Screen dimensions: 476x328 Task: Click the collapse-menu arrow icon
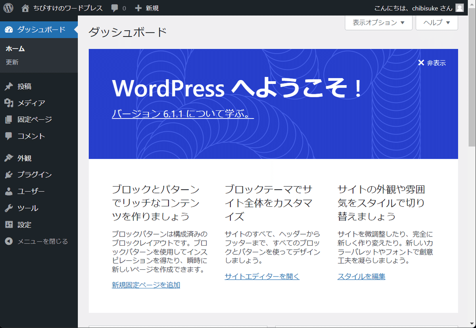[x=9, y=241]
